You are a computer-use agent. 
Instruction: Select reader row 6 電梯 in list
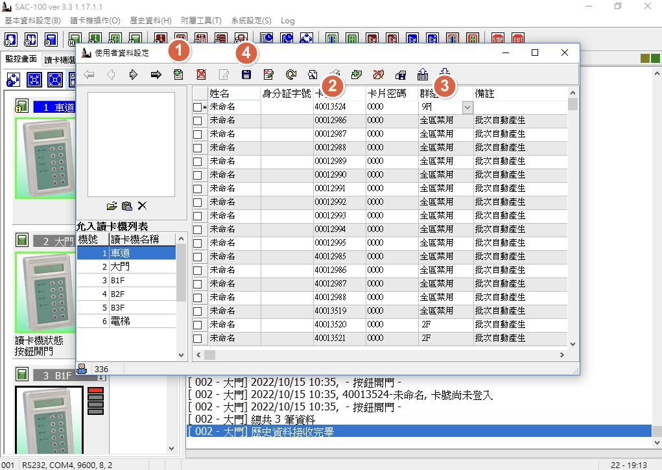coord(126,322)
